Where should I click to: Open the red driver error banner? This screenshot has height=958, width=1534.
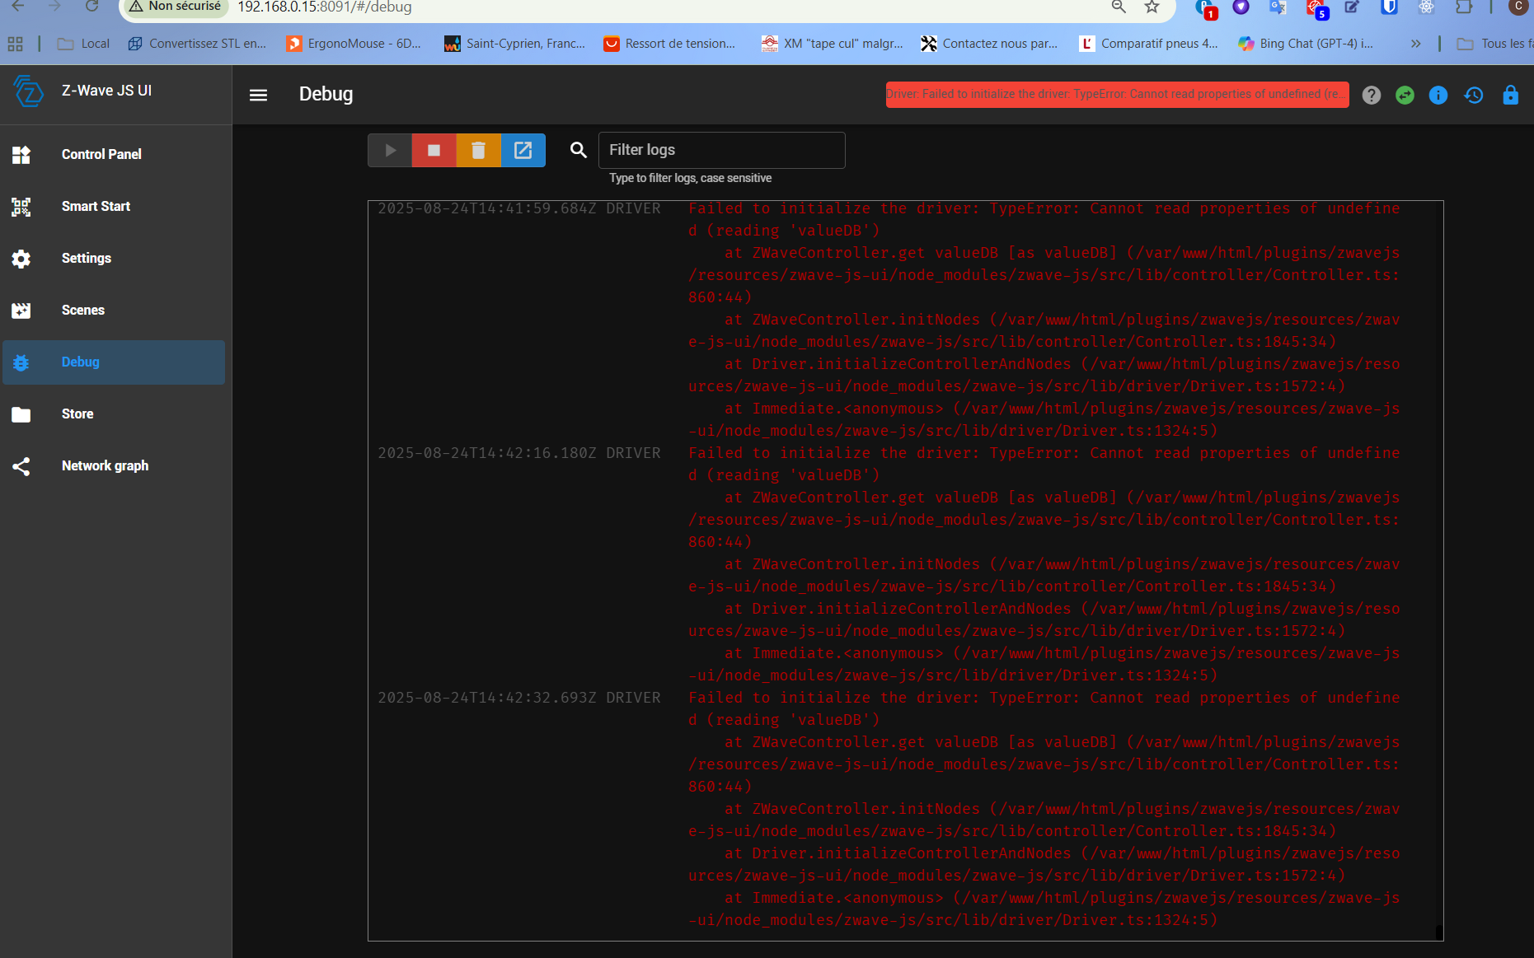(1118, 94)
